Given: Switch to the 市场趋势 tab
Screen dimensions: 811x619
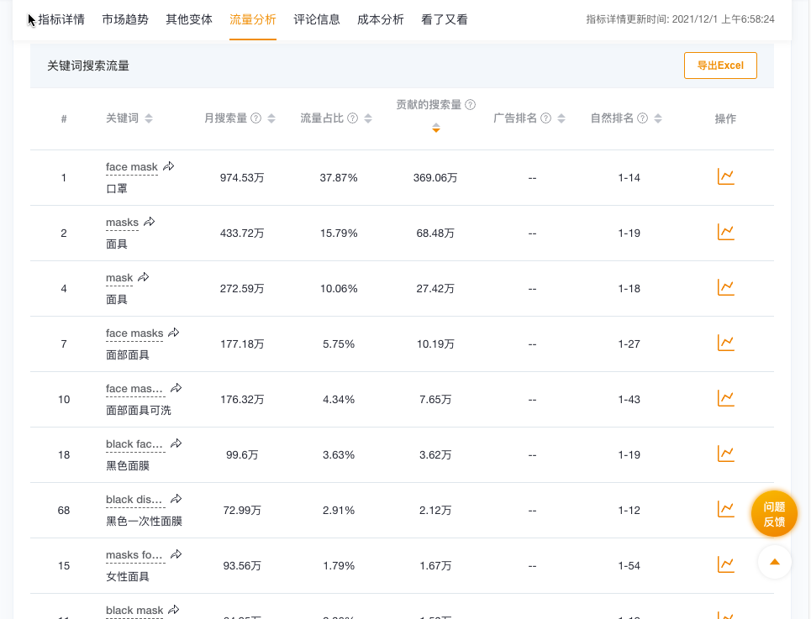Looking at the screenshot, I should pyautogui.click(x=127, y=19).
